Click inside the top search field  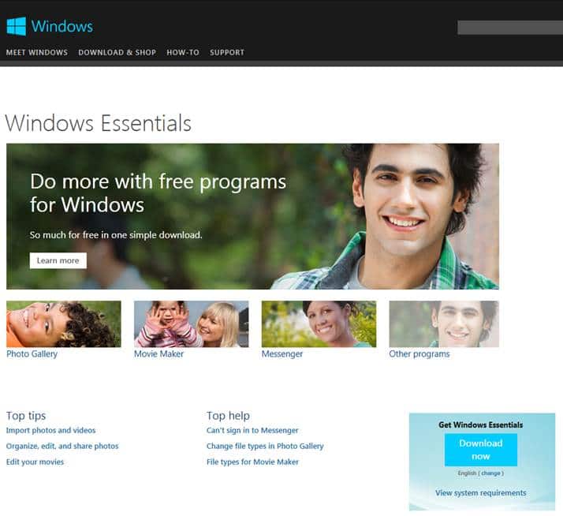[x=510, y=28]
